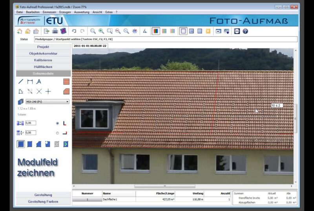Expand the Hüllflächen panel section
The image size is (314, 211).
click(x=43, y=67)
